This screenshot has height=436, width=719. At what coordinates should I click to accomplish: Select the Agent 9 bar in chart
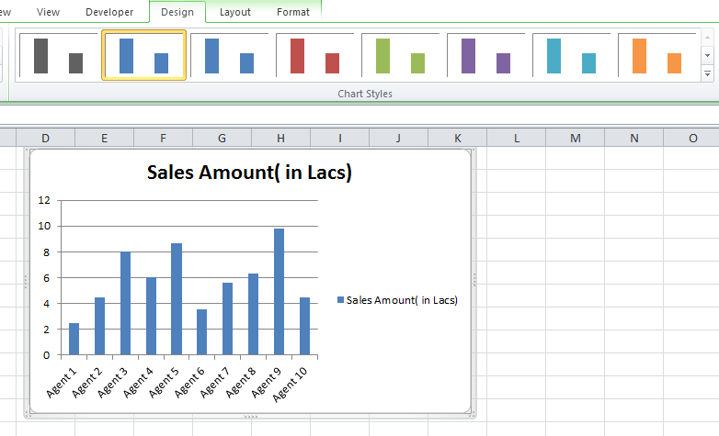(x=279, y=291)
